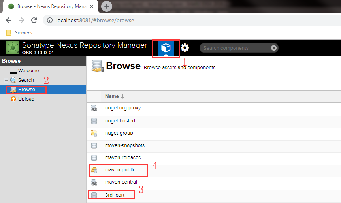Open the maven-snapshots repository
This screenshot has height=203, width=341.
(x=125, y=145)
